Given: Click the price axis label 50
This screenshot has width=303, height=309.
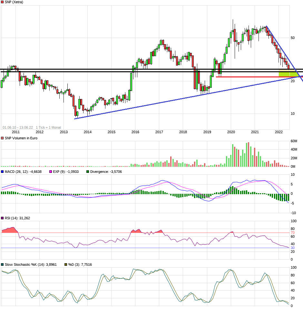Looking at the screenshot, I should [x=293, y=38].
